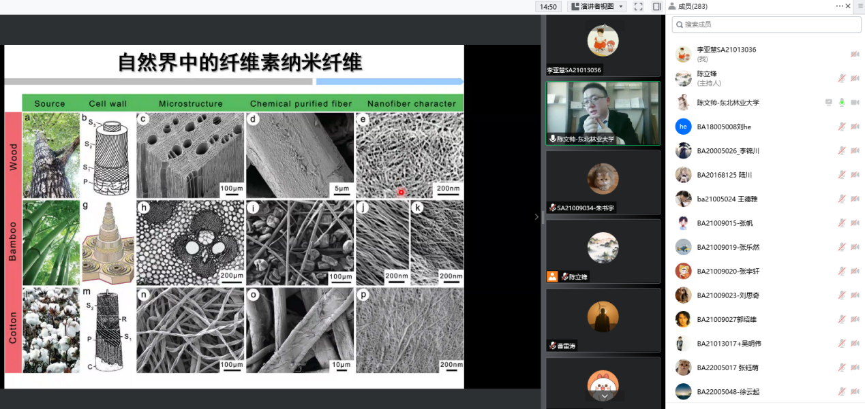
Task: Click 陈立锋 avatar in members list
Action: coord(683,78)
